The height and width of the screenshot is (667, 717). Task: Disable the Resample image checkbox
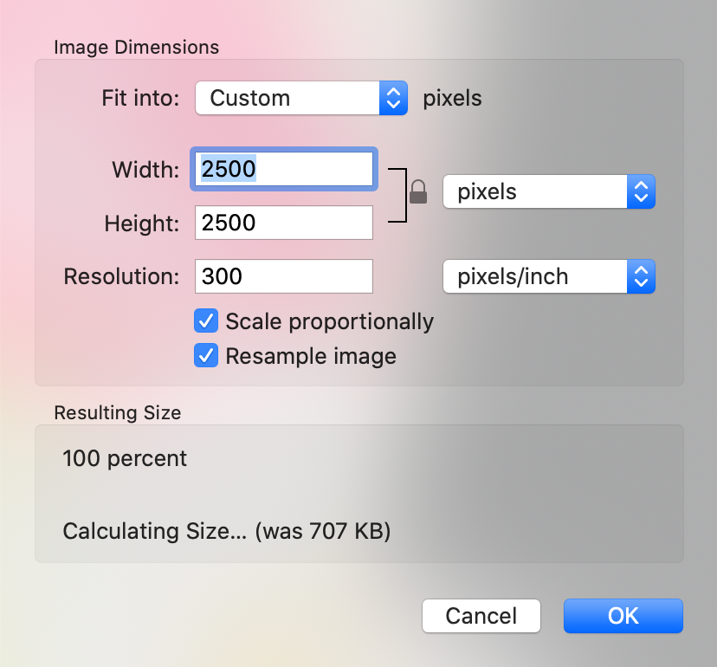pyautogui.click(x=206, y=355)
